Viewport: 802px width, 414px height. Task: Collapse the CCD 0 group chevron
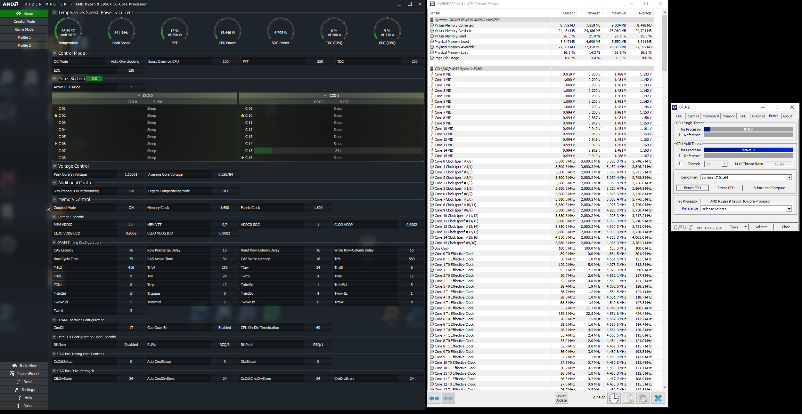click(x=139, y=95)
